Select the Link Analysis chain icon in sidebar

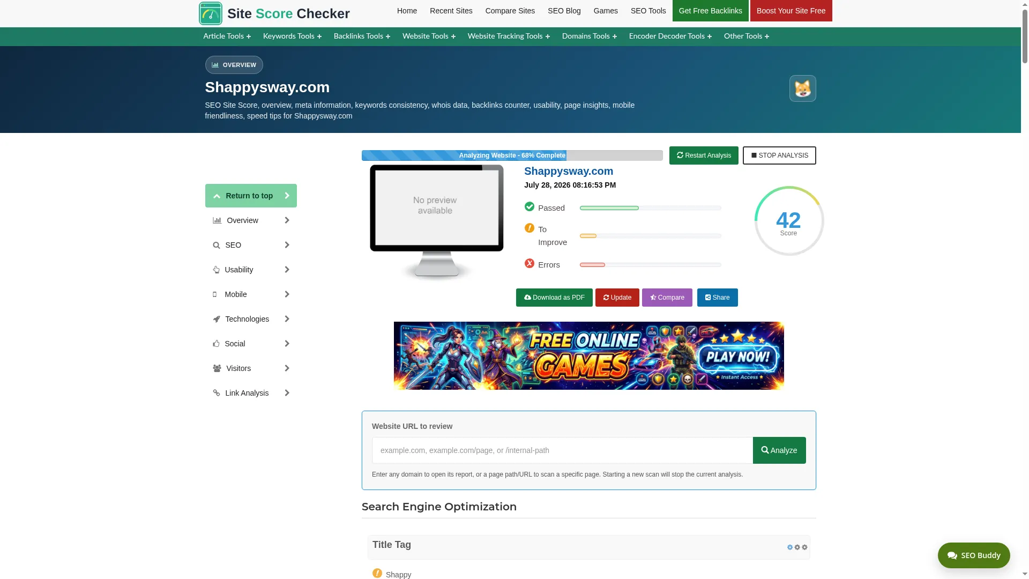click(x=217, y=393)
